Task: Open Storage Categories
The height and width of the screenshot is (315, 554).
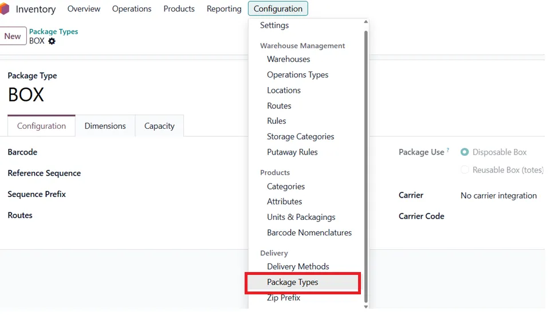Action: coord(300,137)
